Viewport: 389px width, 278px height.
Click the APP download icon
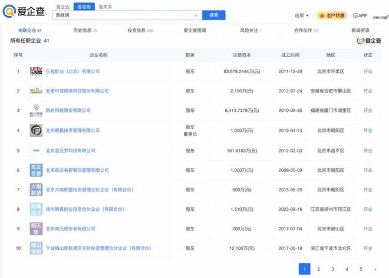(x=355, y=16)
